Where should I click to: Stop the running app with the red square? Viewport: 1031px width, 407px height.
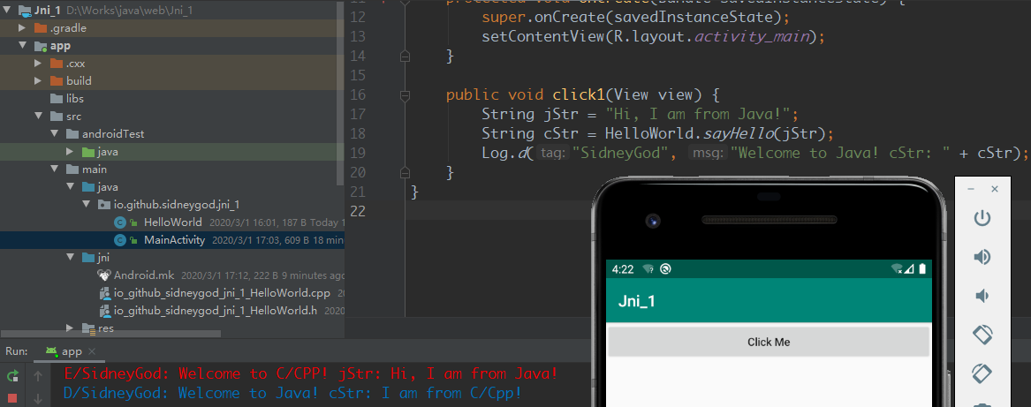12,399
